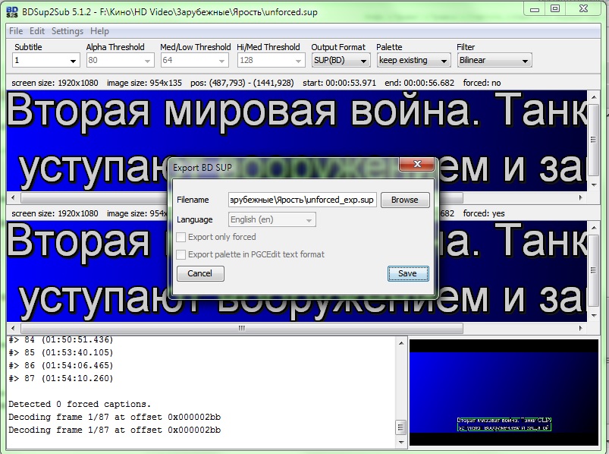The image size is (609, 454).
Task: Click log line 'Detected 0 forced captions.'
Action: [80, 404]
